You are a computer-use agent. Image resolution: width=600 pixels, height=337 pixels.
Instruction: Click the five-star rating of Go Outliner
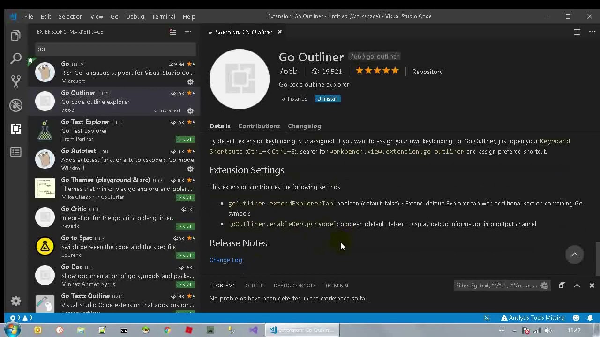click(377, 71)
